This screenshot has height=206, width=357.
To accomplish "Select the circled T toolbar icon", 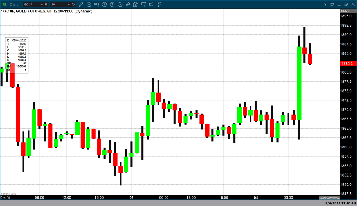I will click(113, 4).
